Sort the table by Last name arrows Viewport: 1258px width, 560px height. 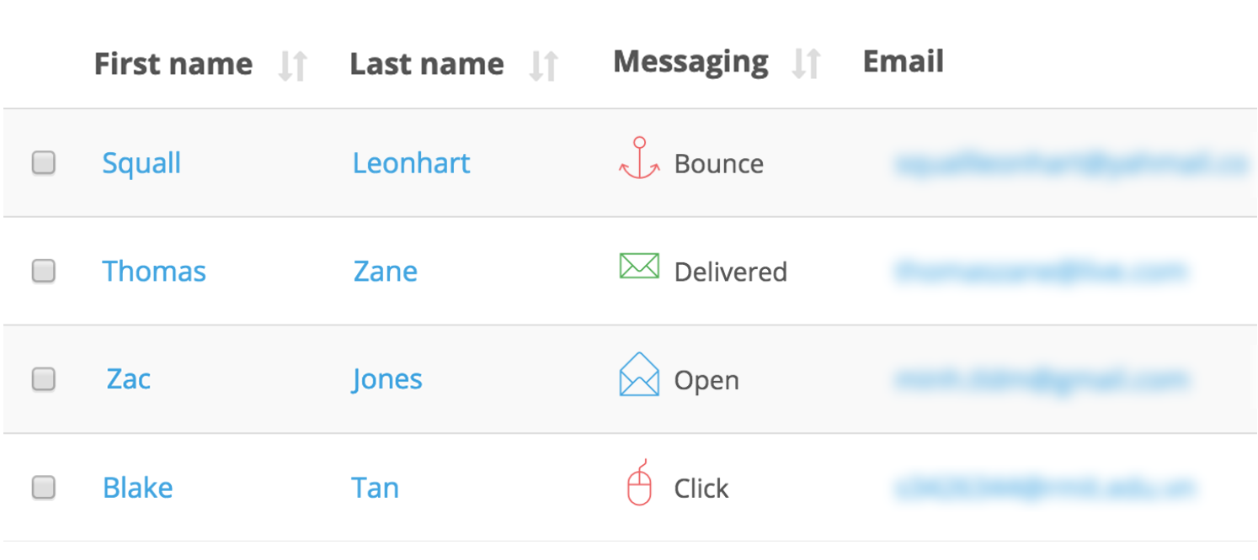[x=544, y=65]
